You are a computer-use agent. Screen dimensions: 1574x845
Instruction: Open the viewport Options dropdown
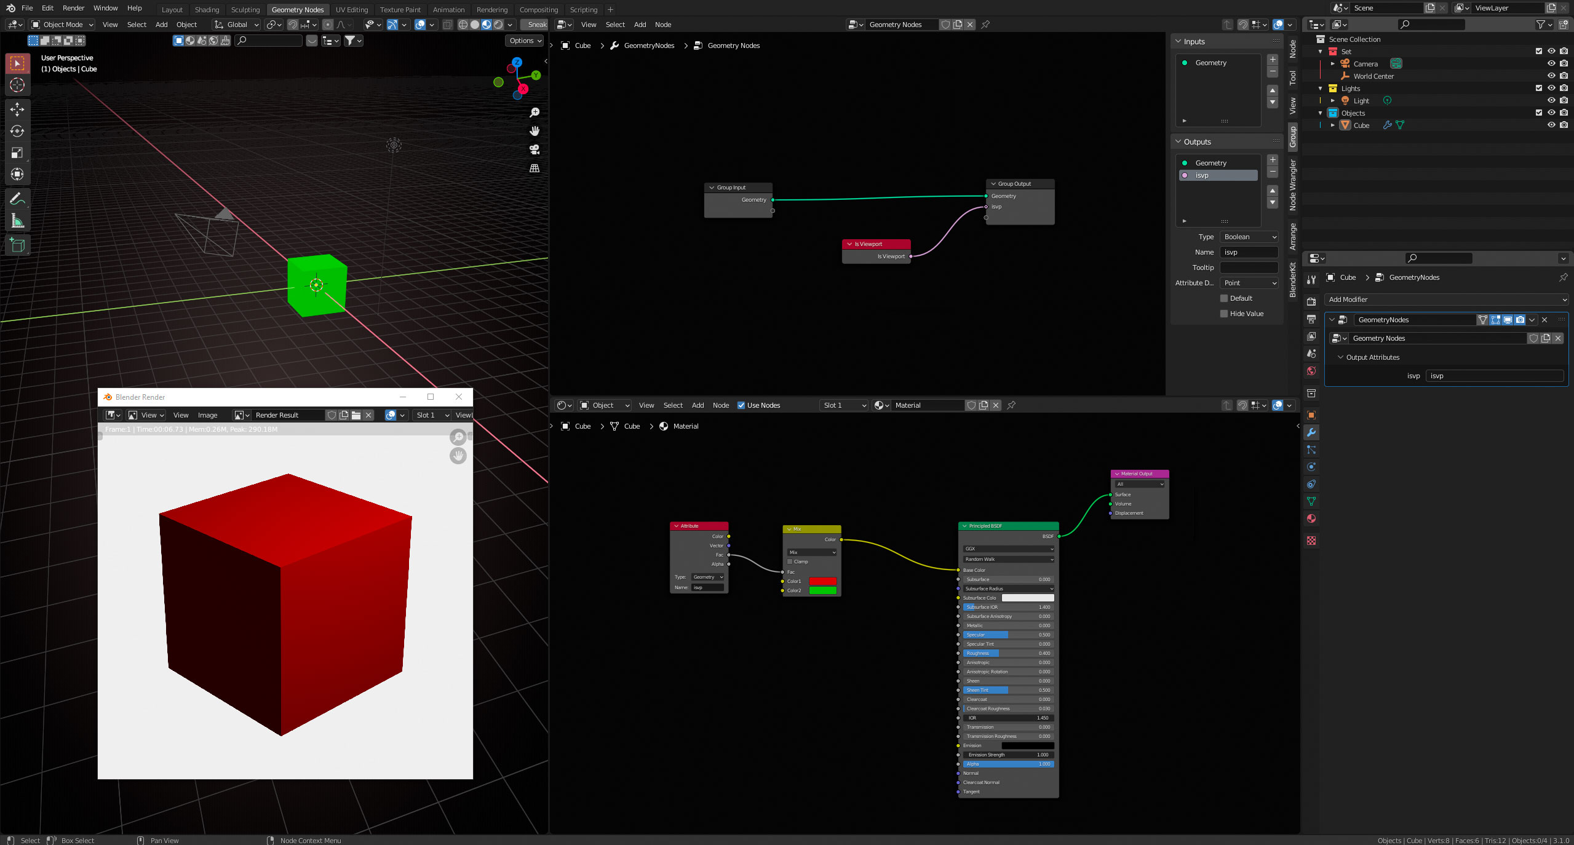525,41
